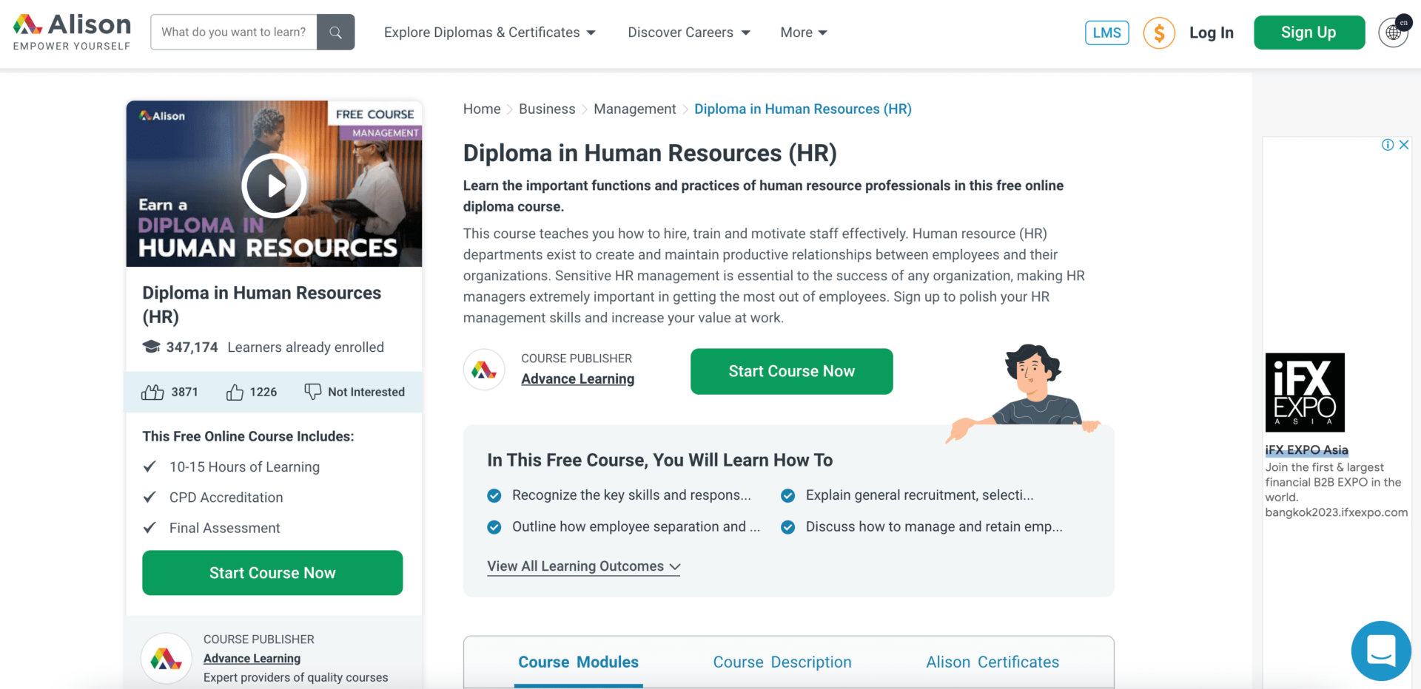Click the ad info icon

[x=1388, y=145]
